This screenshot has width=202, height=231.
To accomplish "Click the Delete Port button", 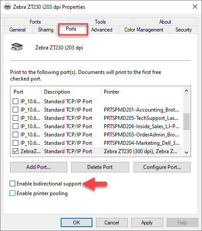I will pyautogui.click(x=100, y=167).
